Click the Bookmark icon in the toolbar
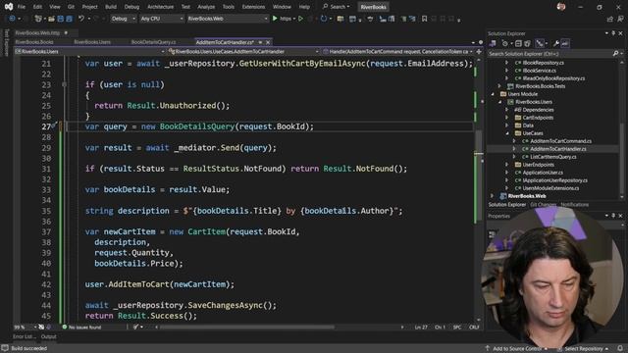Viewport: 628px width, 353px height. coord(424,19)
